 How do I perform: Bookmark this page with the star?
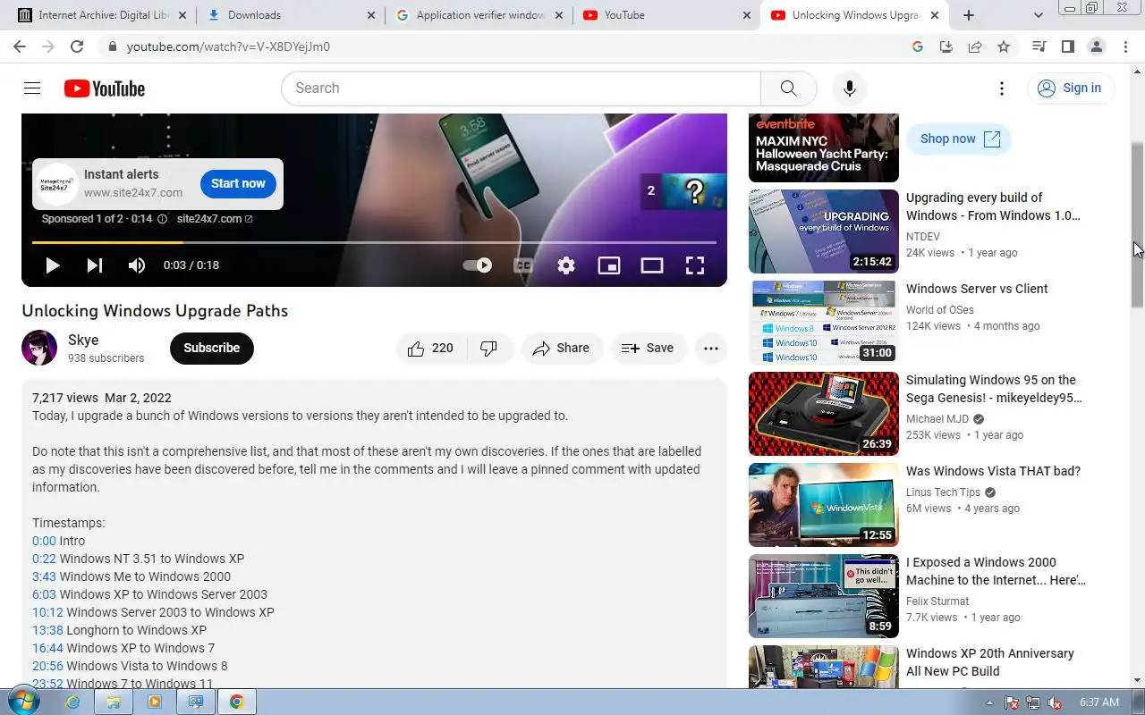pos(1004,46)
